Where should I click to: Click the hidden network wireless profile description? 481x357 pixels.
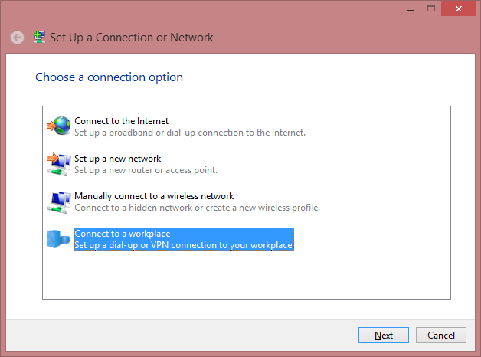tap(197, 208)
